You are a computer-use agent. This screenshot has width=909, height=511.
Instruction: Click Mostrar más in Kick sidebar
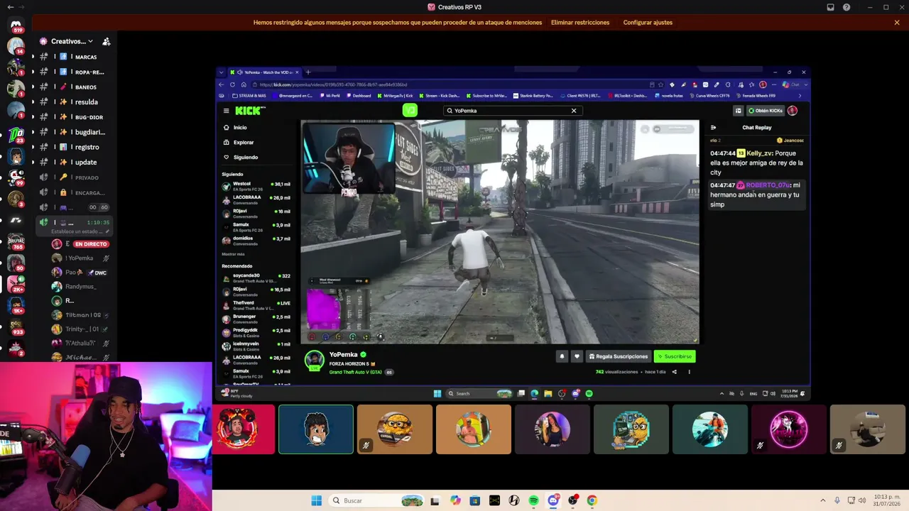pos(233,254)
